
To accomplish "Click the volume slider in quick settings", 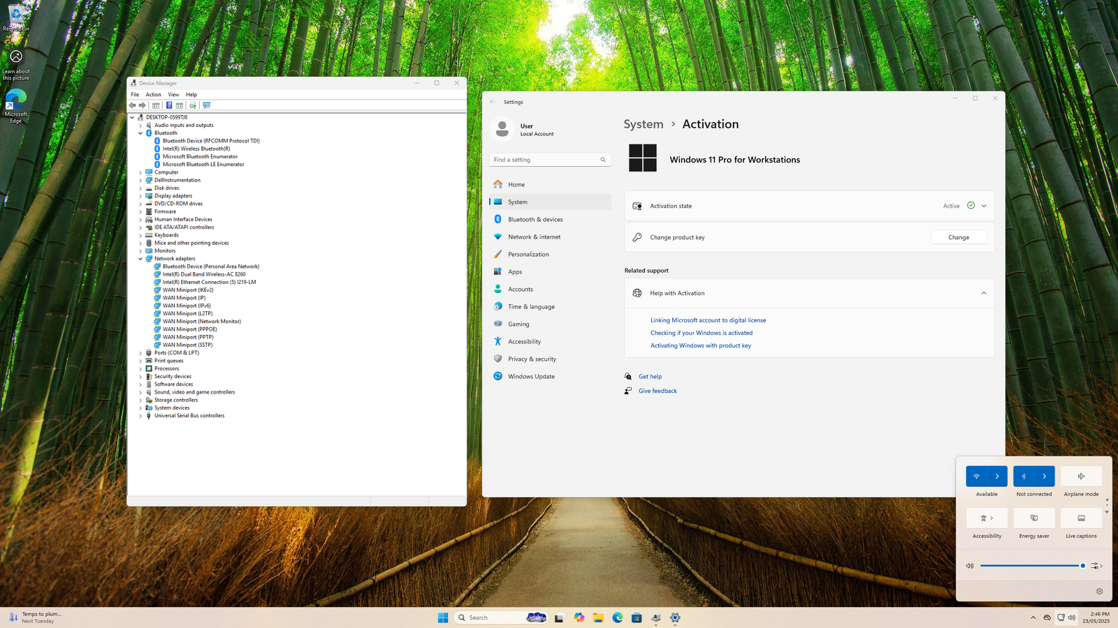I will coord(1032,566).
